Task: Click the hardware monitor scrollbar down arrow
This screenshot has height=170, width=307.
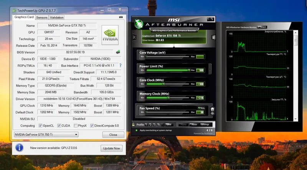Action: pos(295,119)
